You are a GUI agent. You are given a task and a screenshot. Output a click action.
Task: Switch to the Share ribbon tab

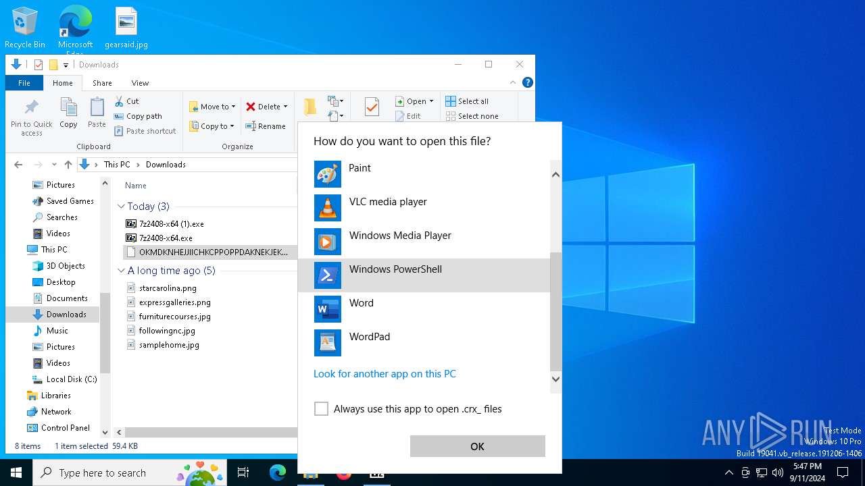coord(102,83)
